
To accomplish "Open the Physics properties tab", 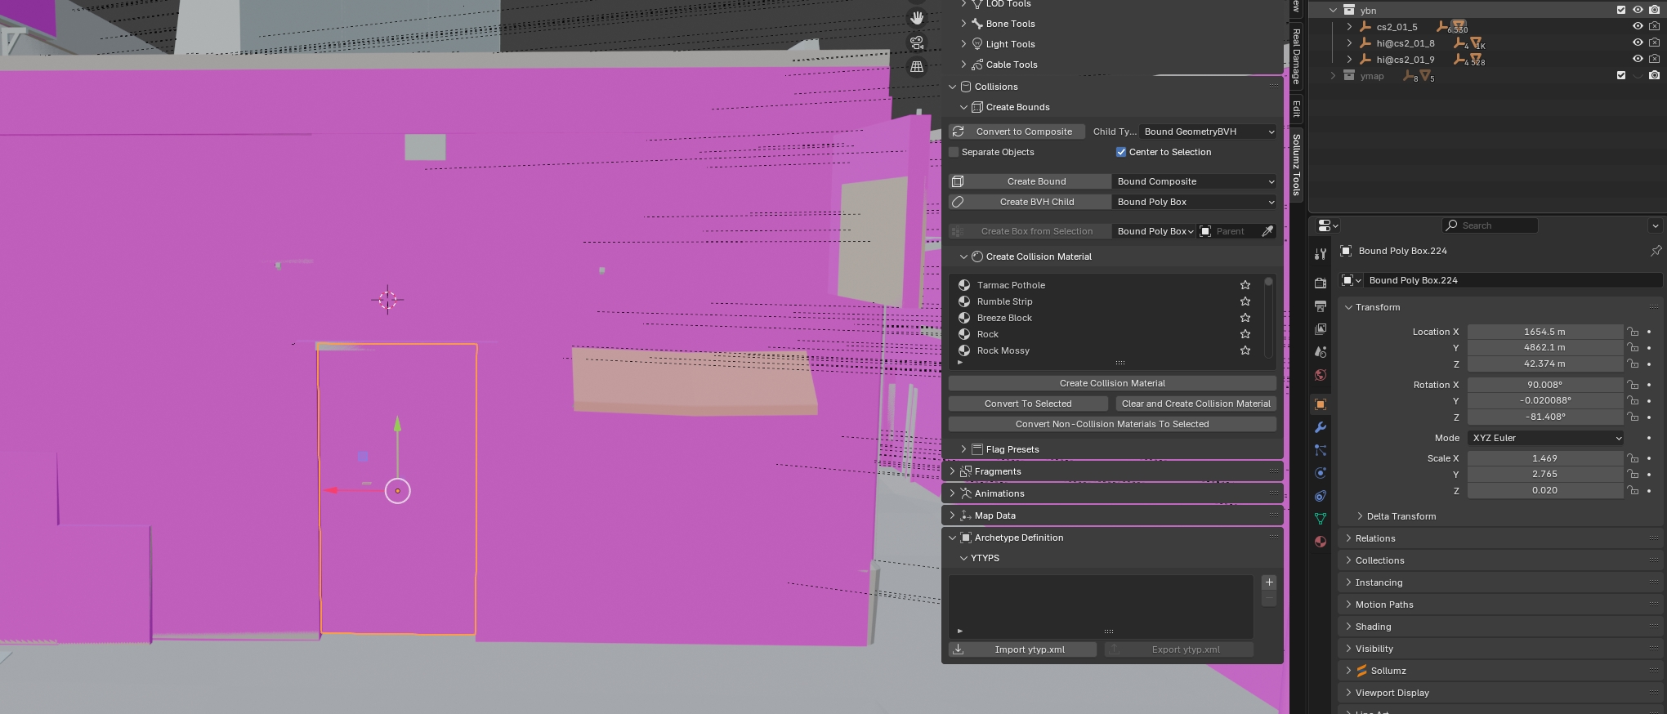I will (x=1320, y=473).
